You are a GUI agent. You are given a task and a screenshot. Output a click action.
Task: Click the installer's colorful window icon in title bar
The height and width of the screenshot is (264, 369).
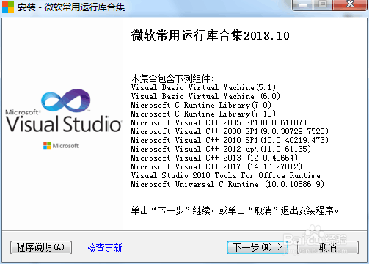[8, 7]
